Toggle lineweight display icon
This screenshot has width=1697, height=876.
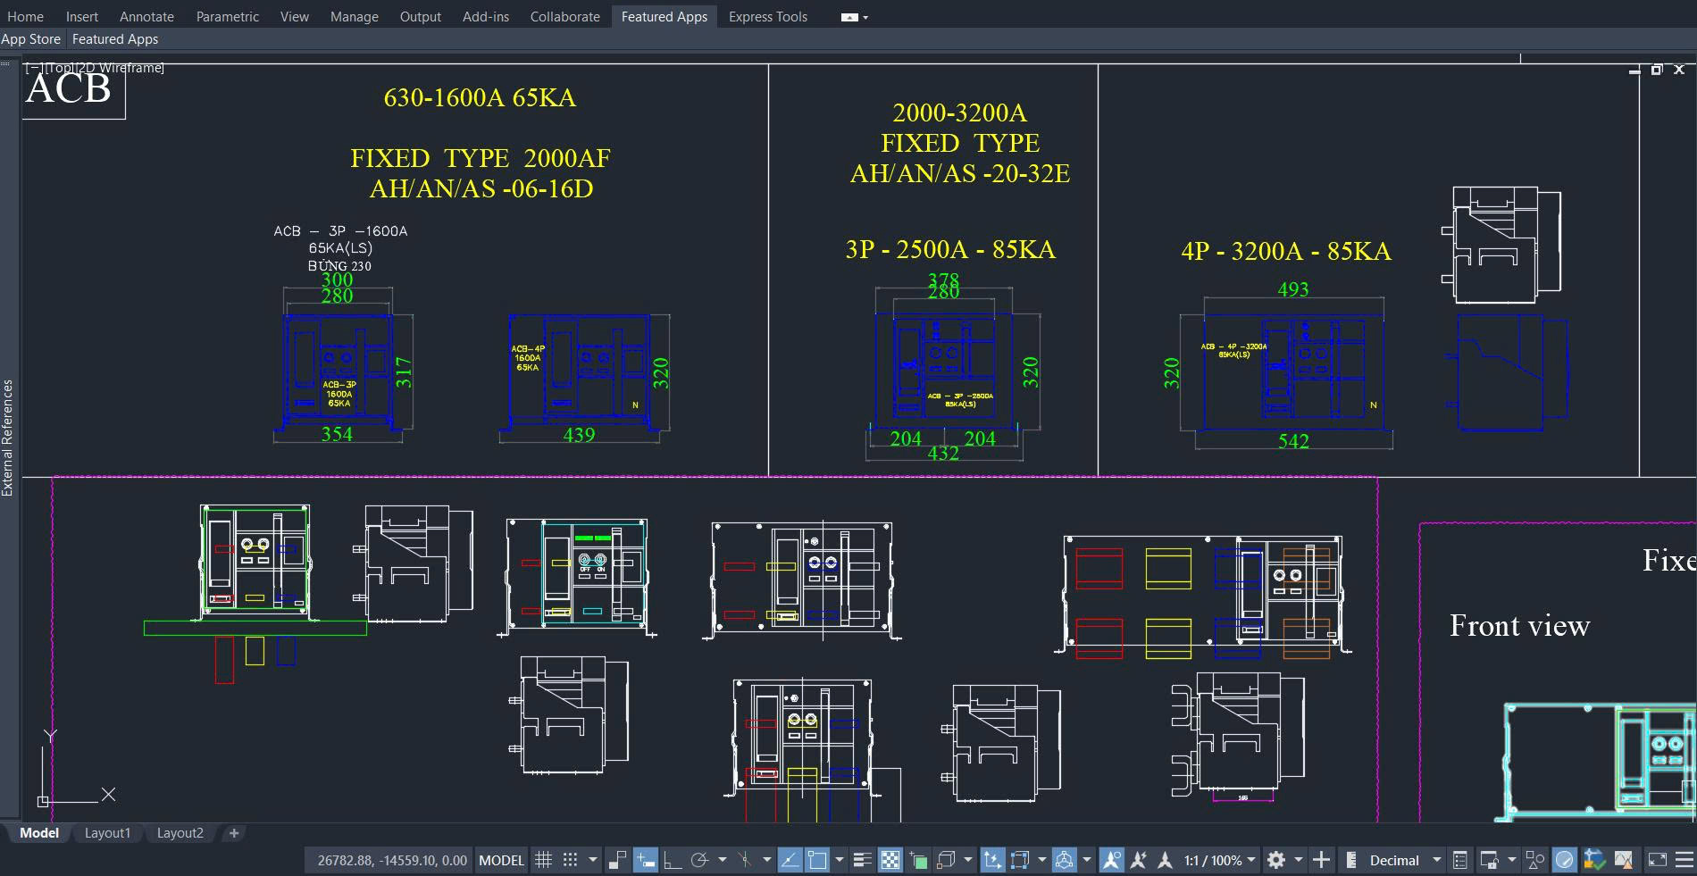coord(862,860)
